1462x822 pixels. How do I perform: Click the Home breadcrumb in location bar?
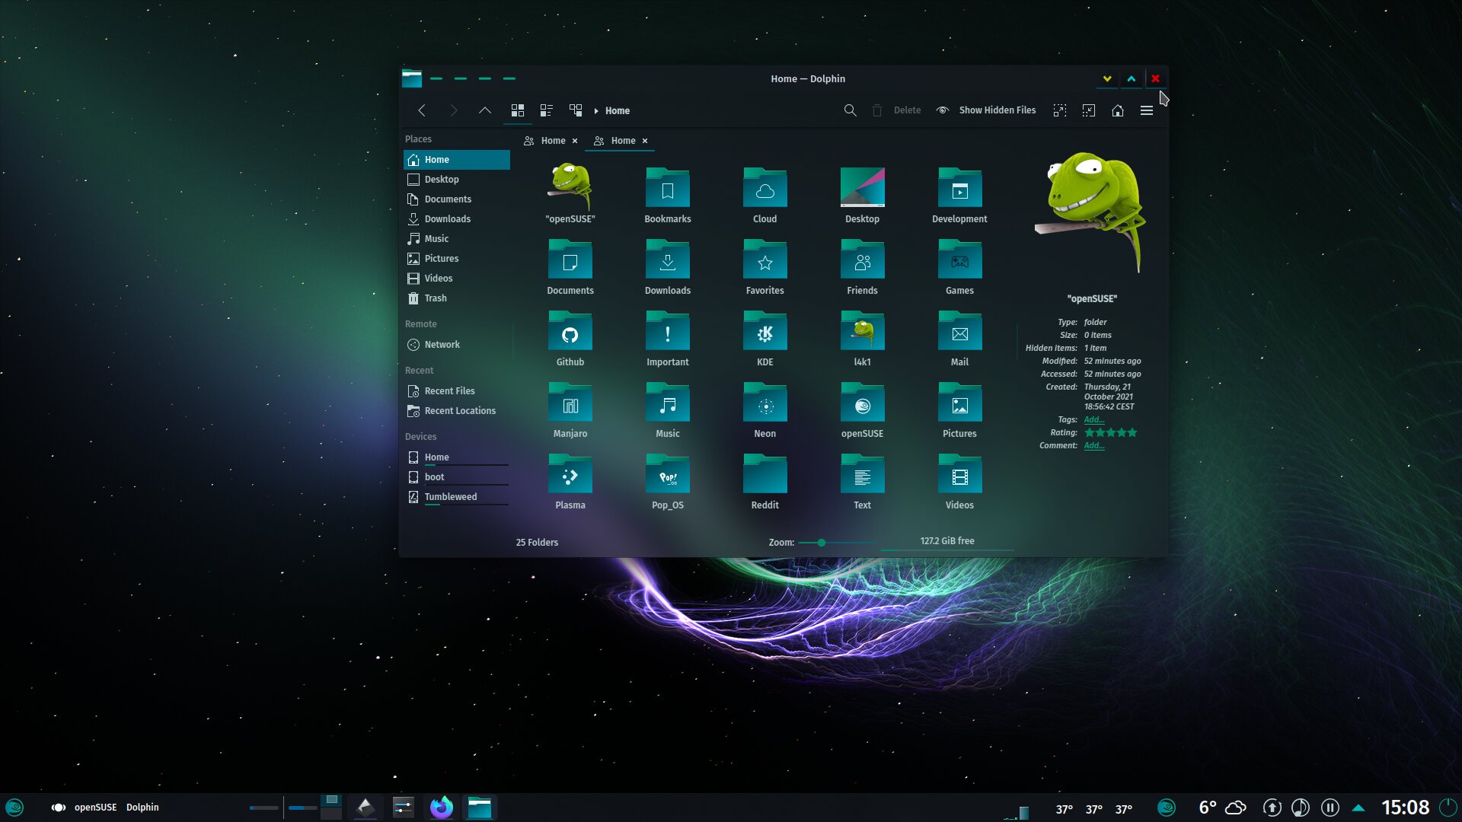click(x=618, y=111)
